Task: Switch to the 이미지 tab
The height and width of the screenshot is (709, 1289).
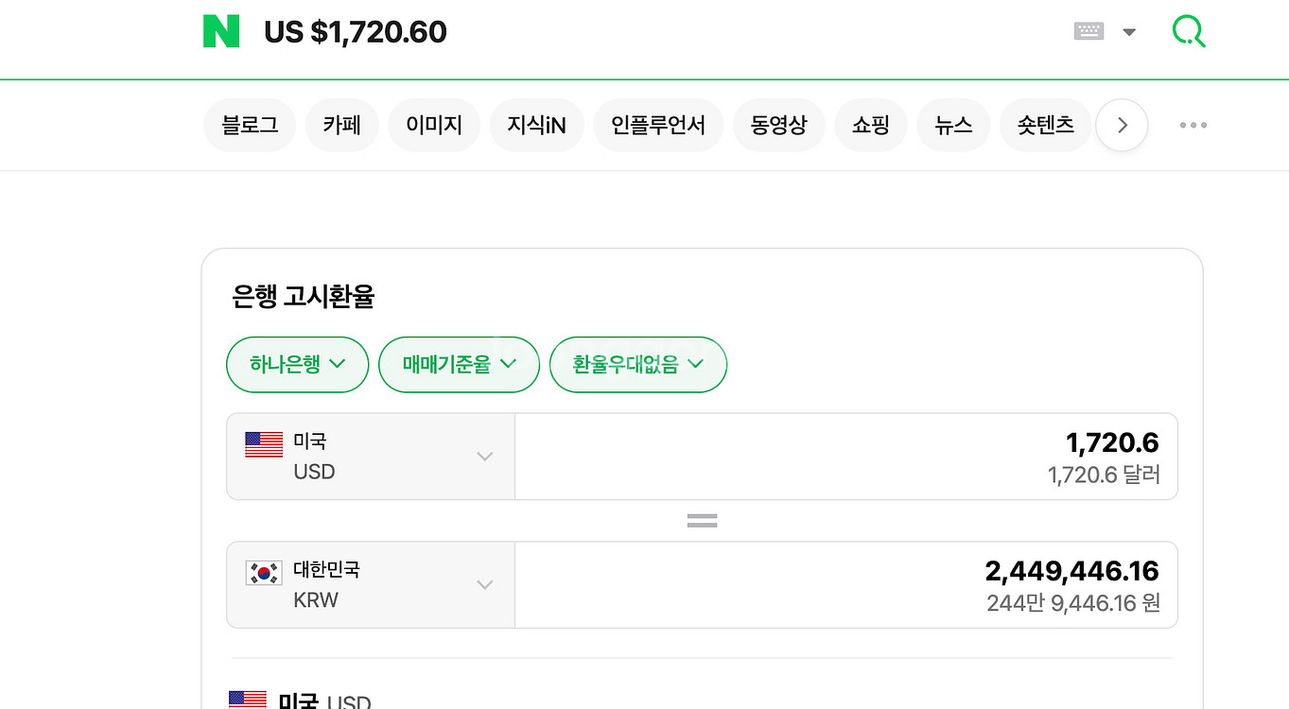Action: click(x=434, y=125)
